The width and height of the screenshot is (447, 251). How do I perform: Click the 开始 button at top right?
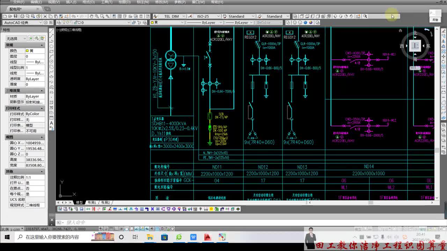435,20
